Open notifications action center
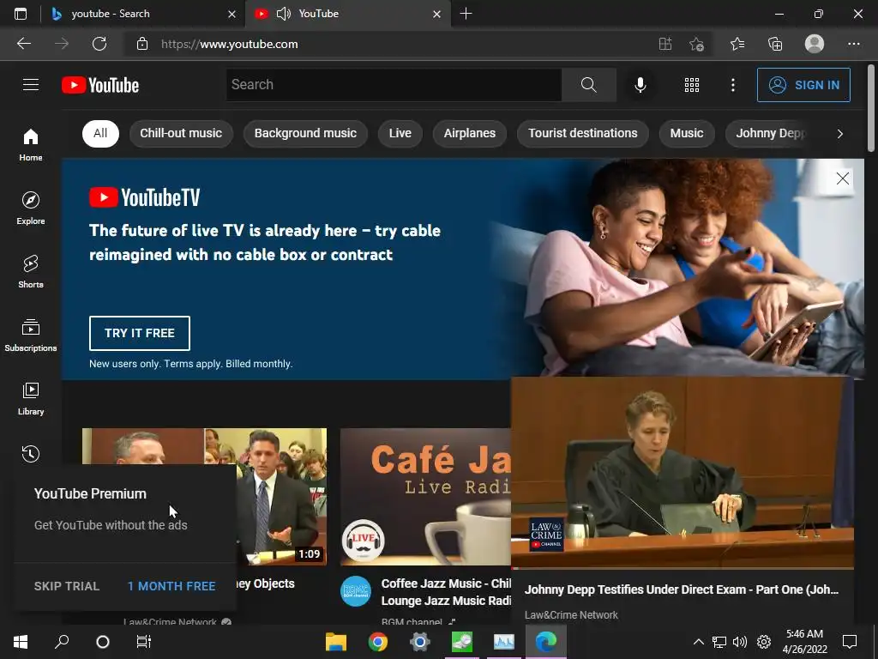The image size is (878, 659). click(850, 642)
